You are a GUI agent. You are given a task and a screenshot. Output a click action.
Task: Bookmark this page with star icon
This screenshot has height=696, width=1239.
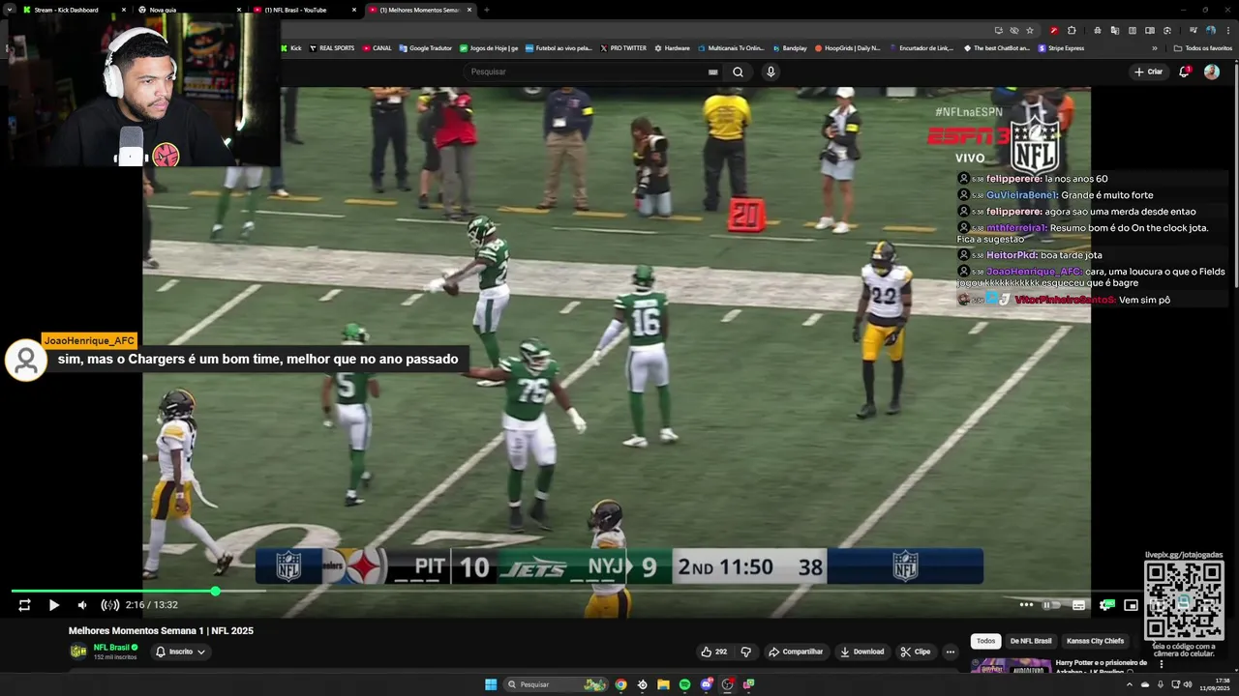[1030, 30]
